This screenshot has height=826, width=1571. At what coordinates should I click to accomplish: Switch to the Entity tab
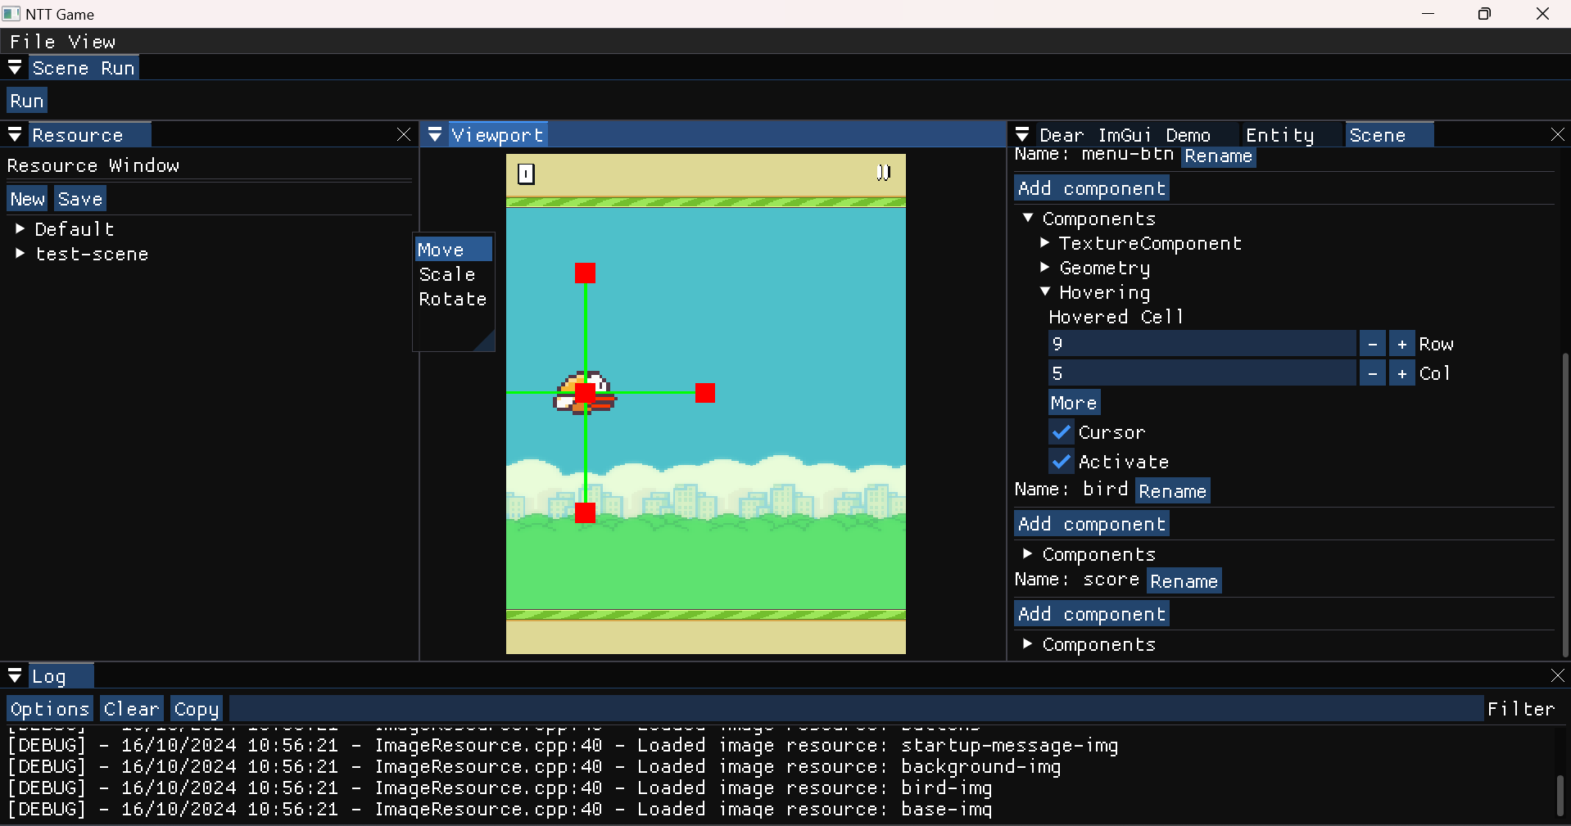click(1279, 135)
